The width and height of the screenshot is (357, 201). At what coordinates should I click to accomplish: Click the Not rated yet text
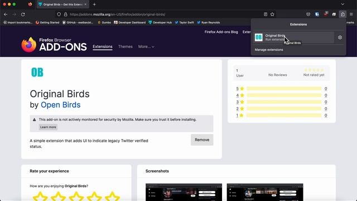click(x=313, y=75)
